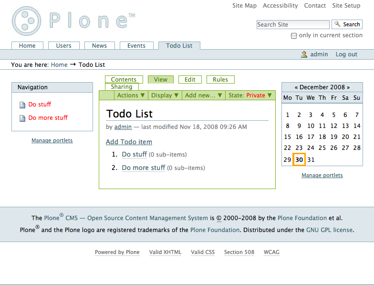Click in the Search Site field

click(292, 24)
